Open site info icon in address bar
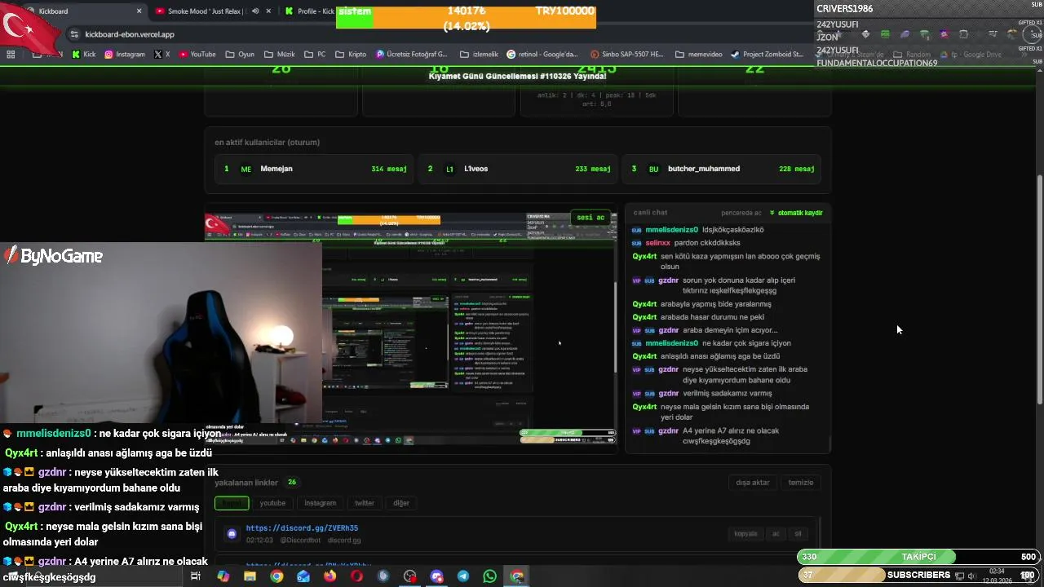The height and width of the screenshot is (587, 1044). coord(75,34)
